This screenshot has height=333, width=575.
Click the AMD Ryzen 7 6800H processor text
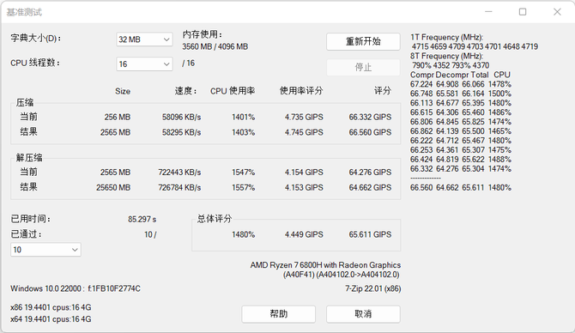[325, 265]
